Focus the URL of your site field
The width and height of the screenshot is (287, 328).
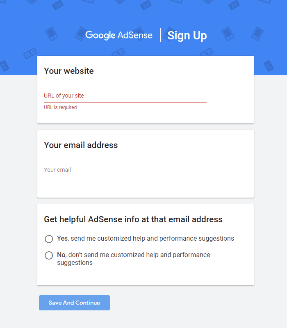click(125, 96)
